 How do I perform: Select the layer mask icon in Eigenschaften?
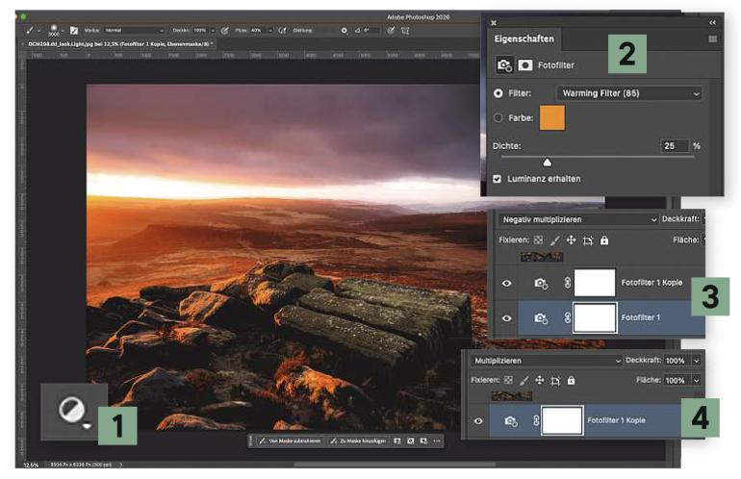click(525, 65)
